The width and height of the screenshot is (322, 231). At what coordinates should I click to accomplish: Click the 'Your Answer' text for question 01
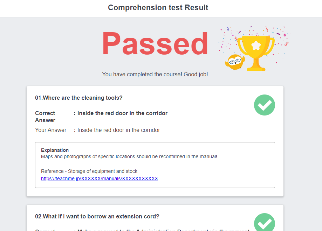click(50, 130)
